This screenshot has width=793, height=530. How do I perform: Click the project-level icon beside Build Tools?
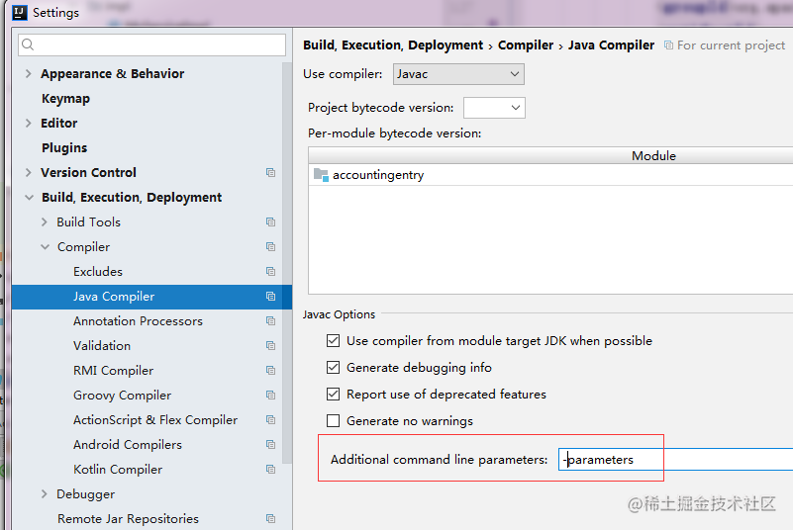[x=270, y=222]
